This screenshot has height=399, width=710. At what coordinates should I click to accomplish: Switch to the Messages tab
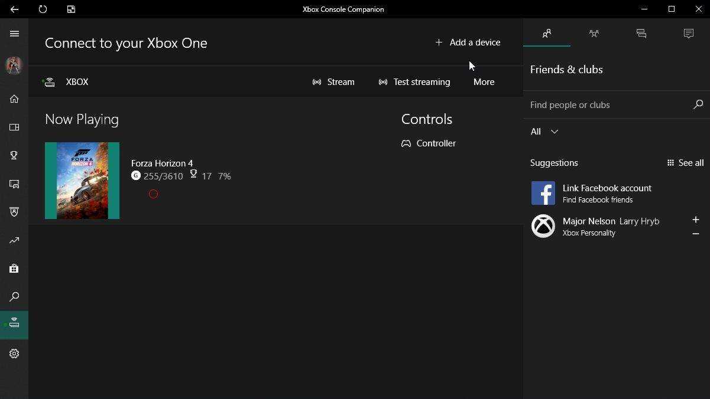pyautogui.click(x=641, y=34)
